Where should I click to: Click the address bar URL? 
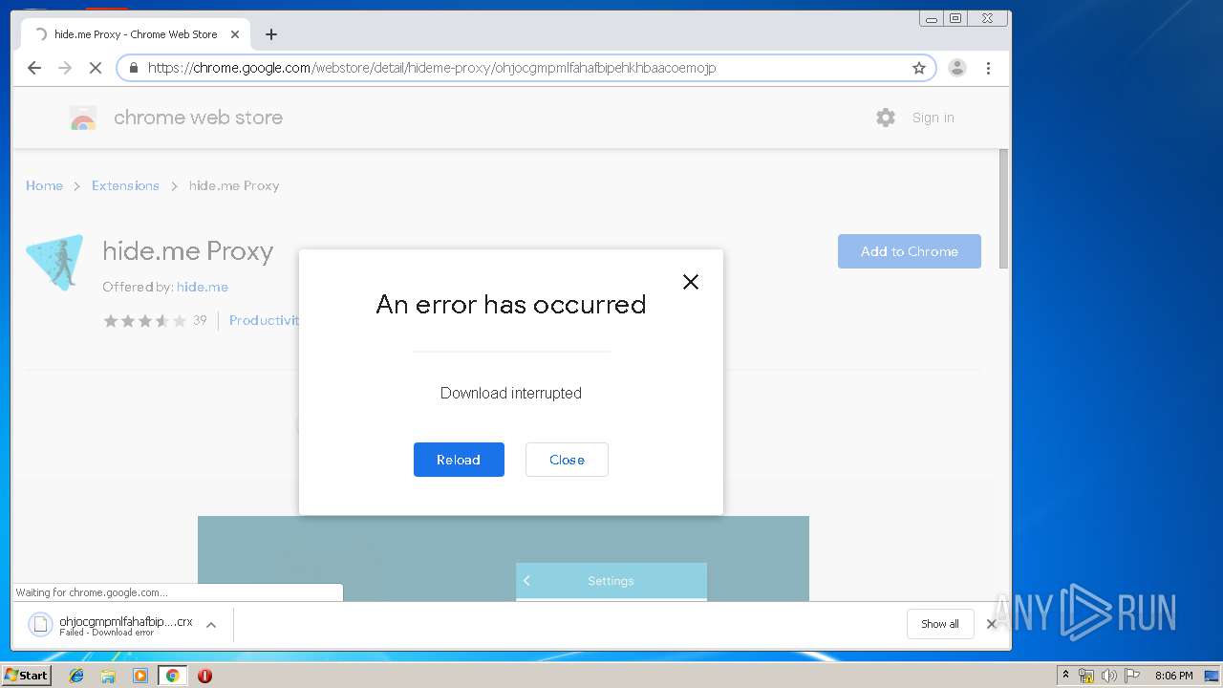432,68
